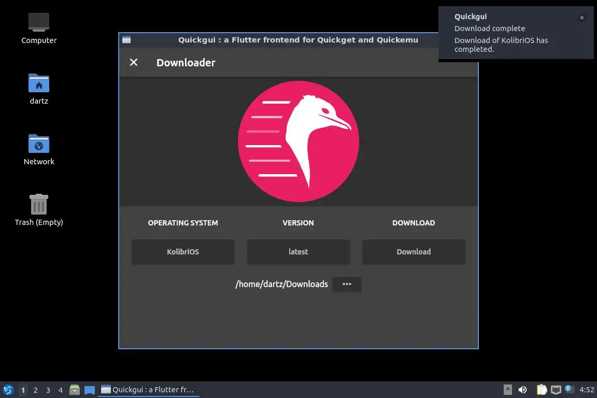Click the DOWNLOAD column heading
Image resolution: width=597 pixels, height=398 pixels.
[414, 223]
